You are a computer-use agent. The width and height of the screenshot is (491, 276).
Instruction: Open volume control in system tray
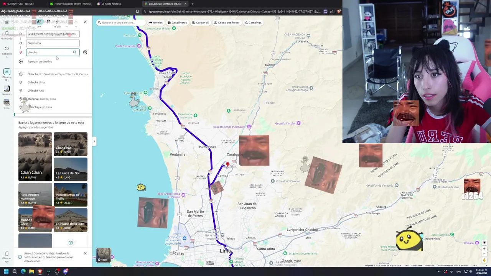(x=471, y=271)
